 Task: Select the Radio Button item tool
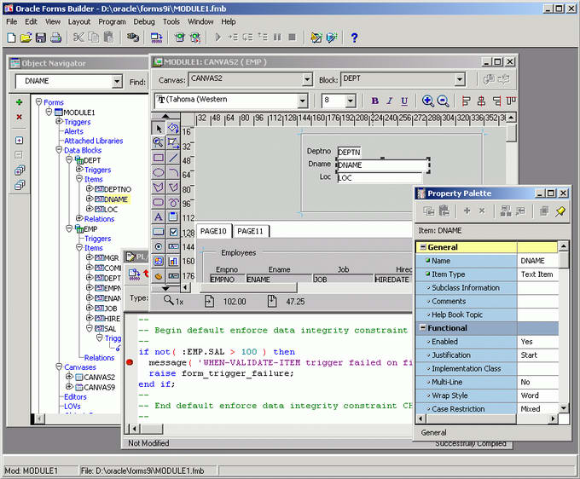tap(159, 246)
